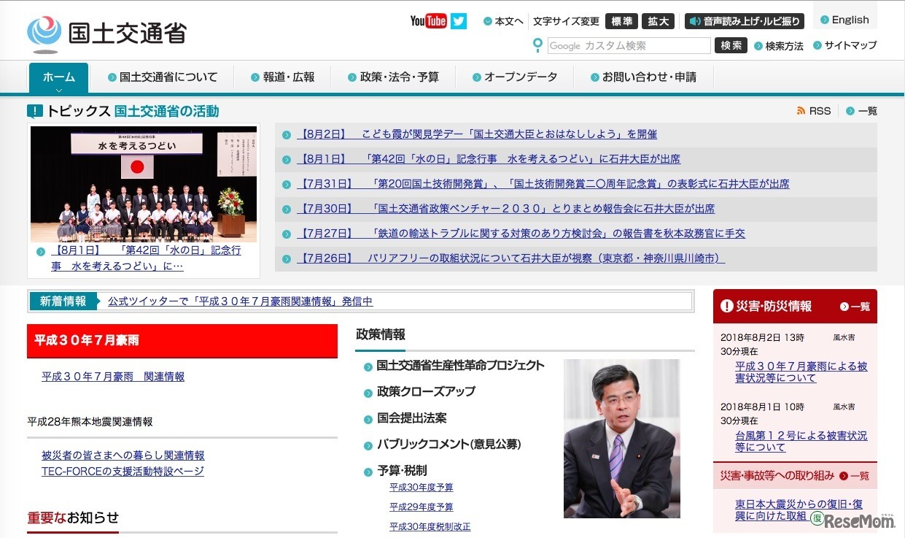Click the chevron next to 予算・税制

click(x=368, y=471)
